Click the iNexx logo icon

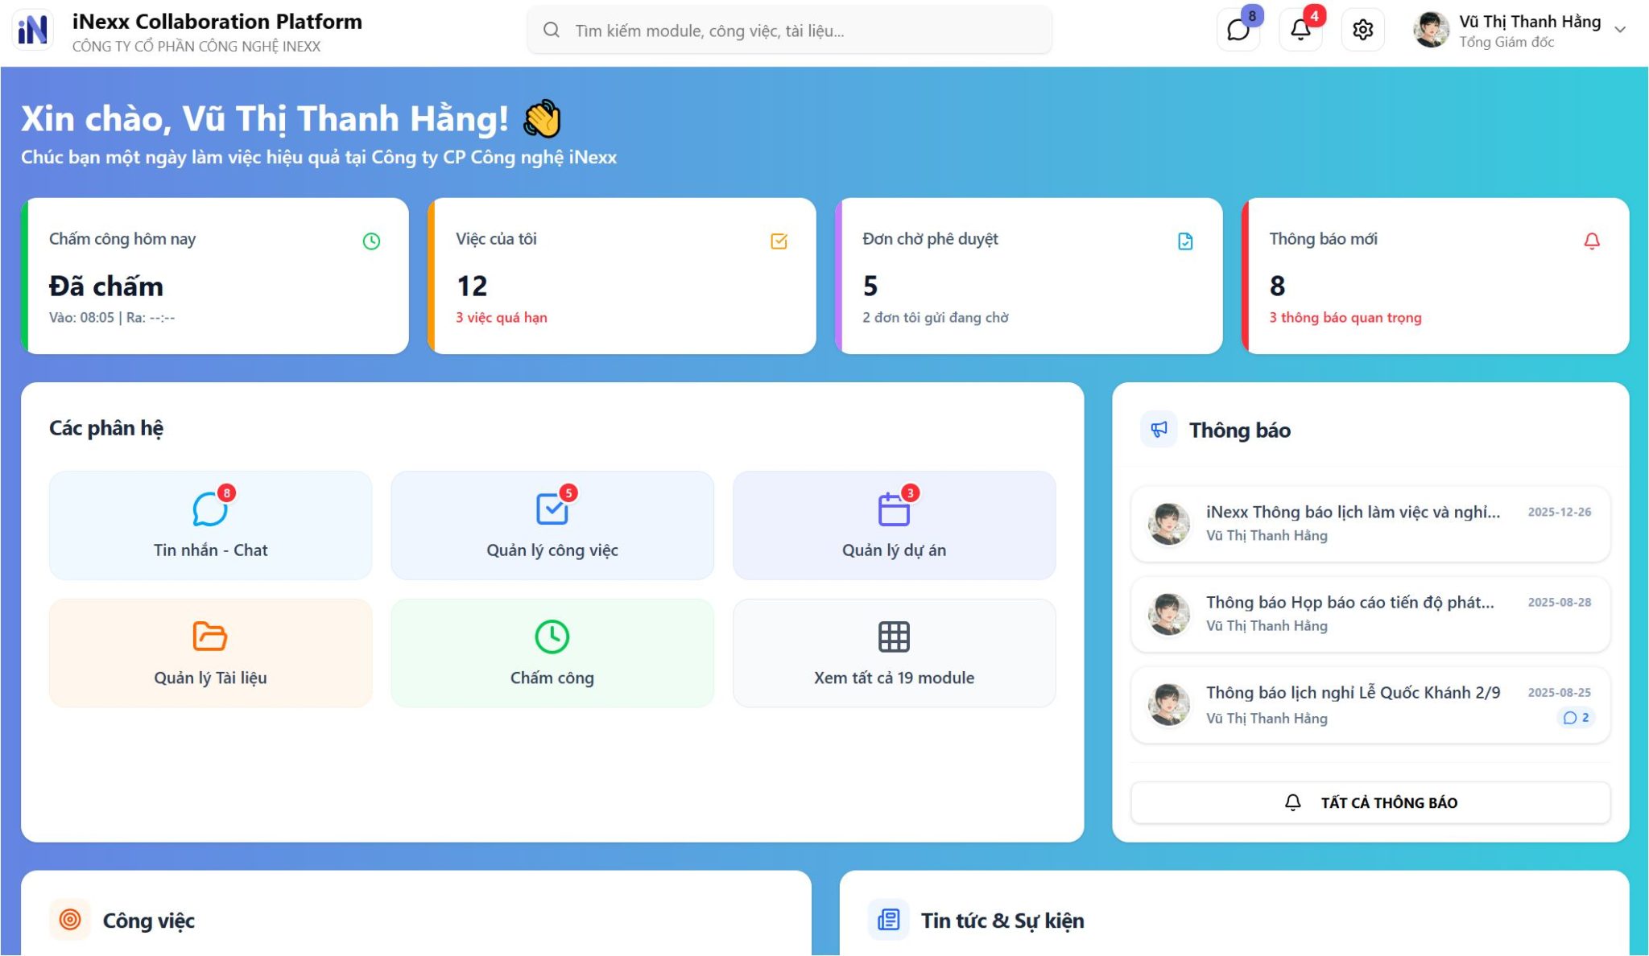point(33,31)
